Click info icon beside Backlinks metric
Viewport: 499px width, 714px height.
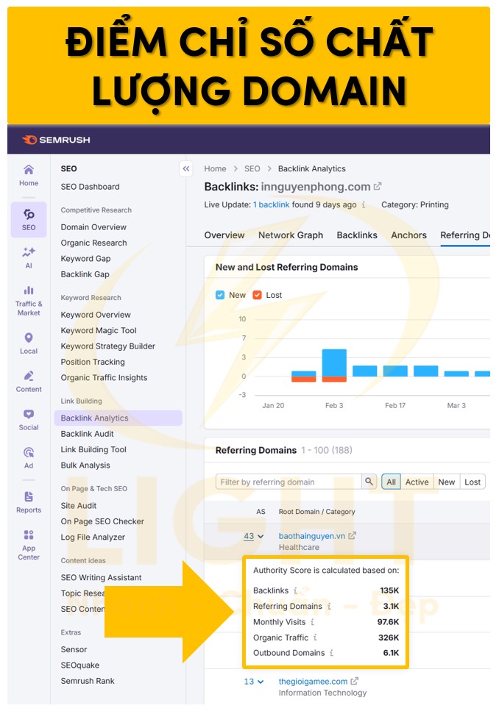point(295,590)
